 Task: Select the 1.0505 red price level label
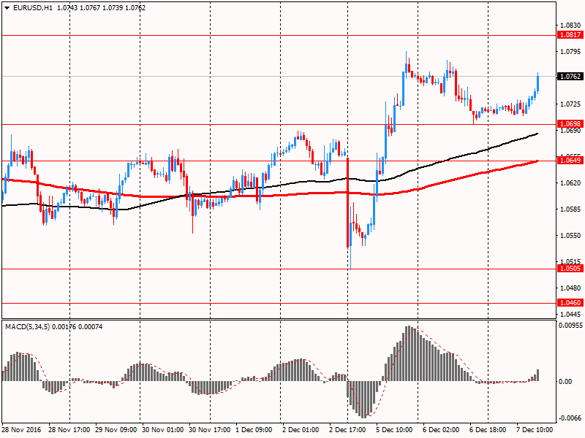[570, 268]
